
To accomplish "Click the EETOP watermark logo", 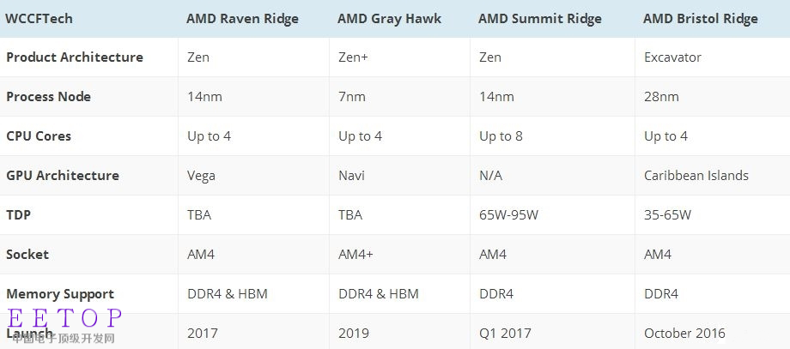I will [64, 325].
